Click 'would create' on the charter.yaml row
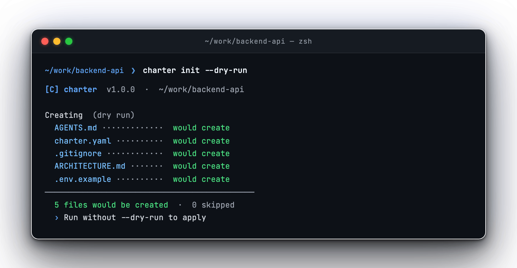 (201, 141)
